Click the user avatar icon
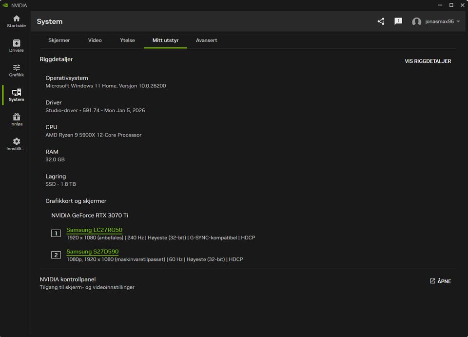468x337 pixels. tap(416, 21)
